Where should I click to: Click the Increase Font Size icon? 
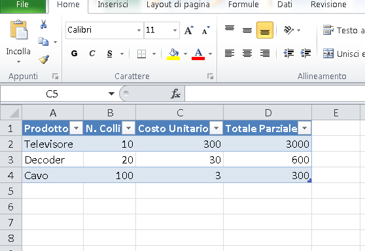point(189,30)
